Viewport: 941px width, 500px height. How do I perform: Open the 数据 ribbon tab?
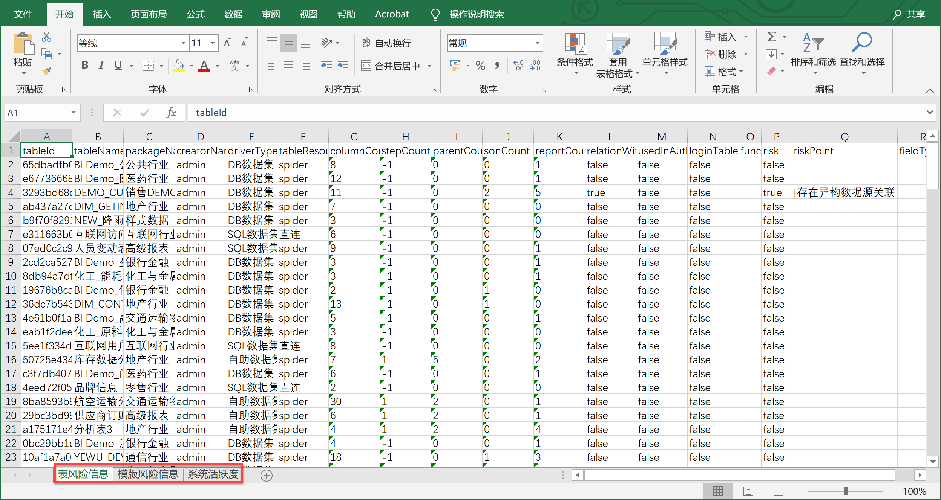click(x=233, y=14)
